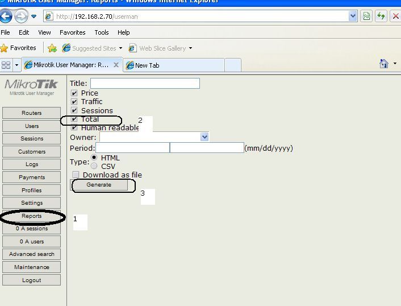
Task: Click the Favorites star button
Action: pyautogui.click(x=18, y=48)
